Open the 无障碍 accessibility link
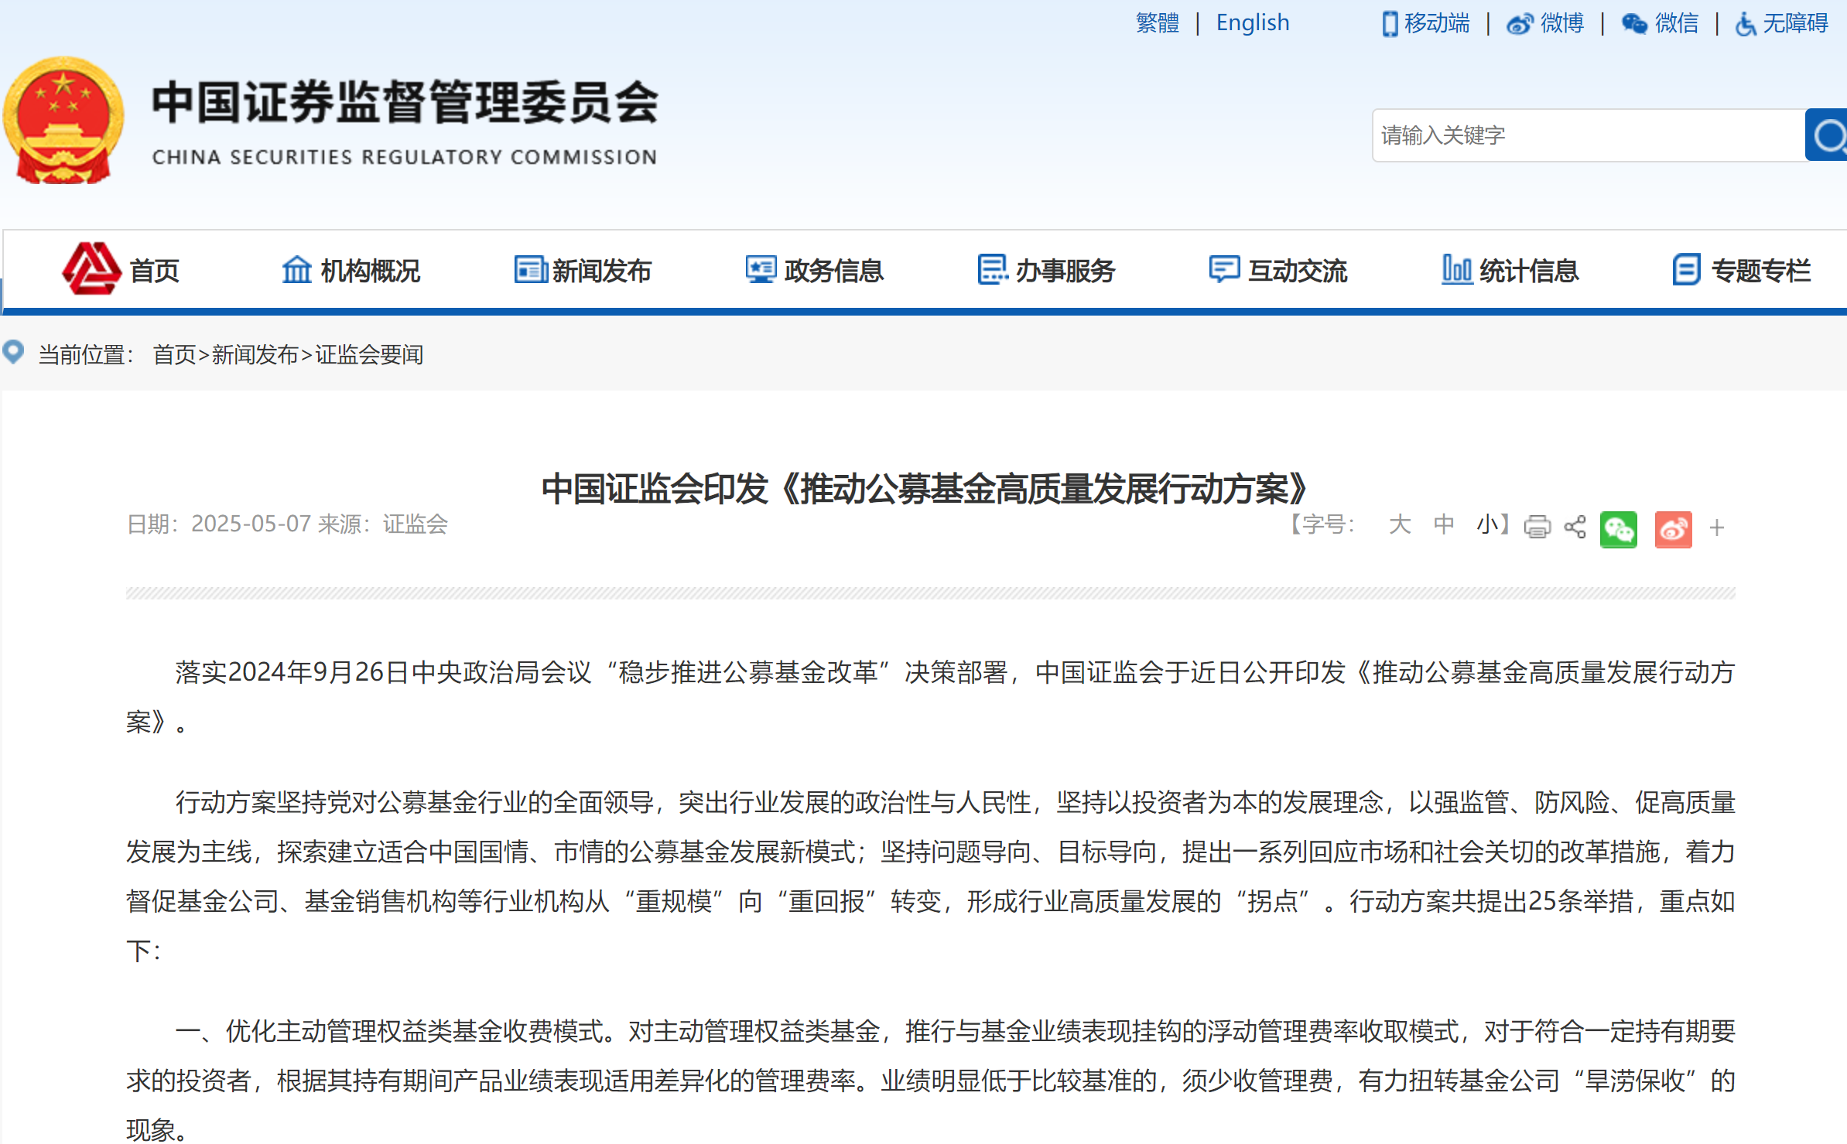Screen dimensions: 1847x1144 [x=1795, y=23]
